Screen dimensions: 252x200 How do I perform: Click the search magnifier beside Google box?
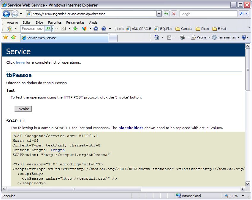pos(242,14)
